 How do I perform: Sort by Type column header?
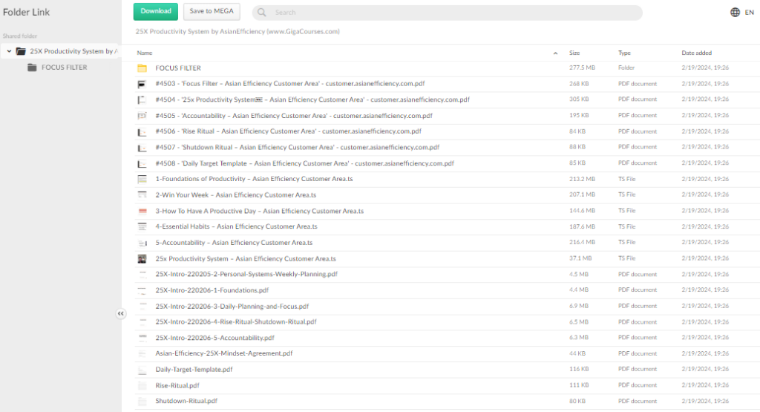[624, 53]
